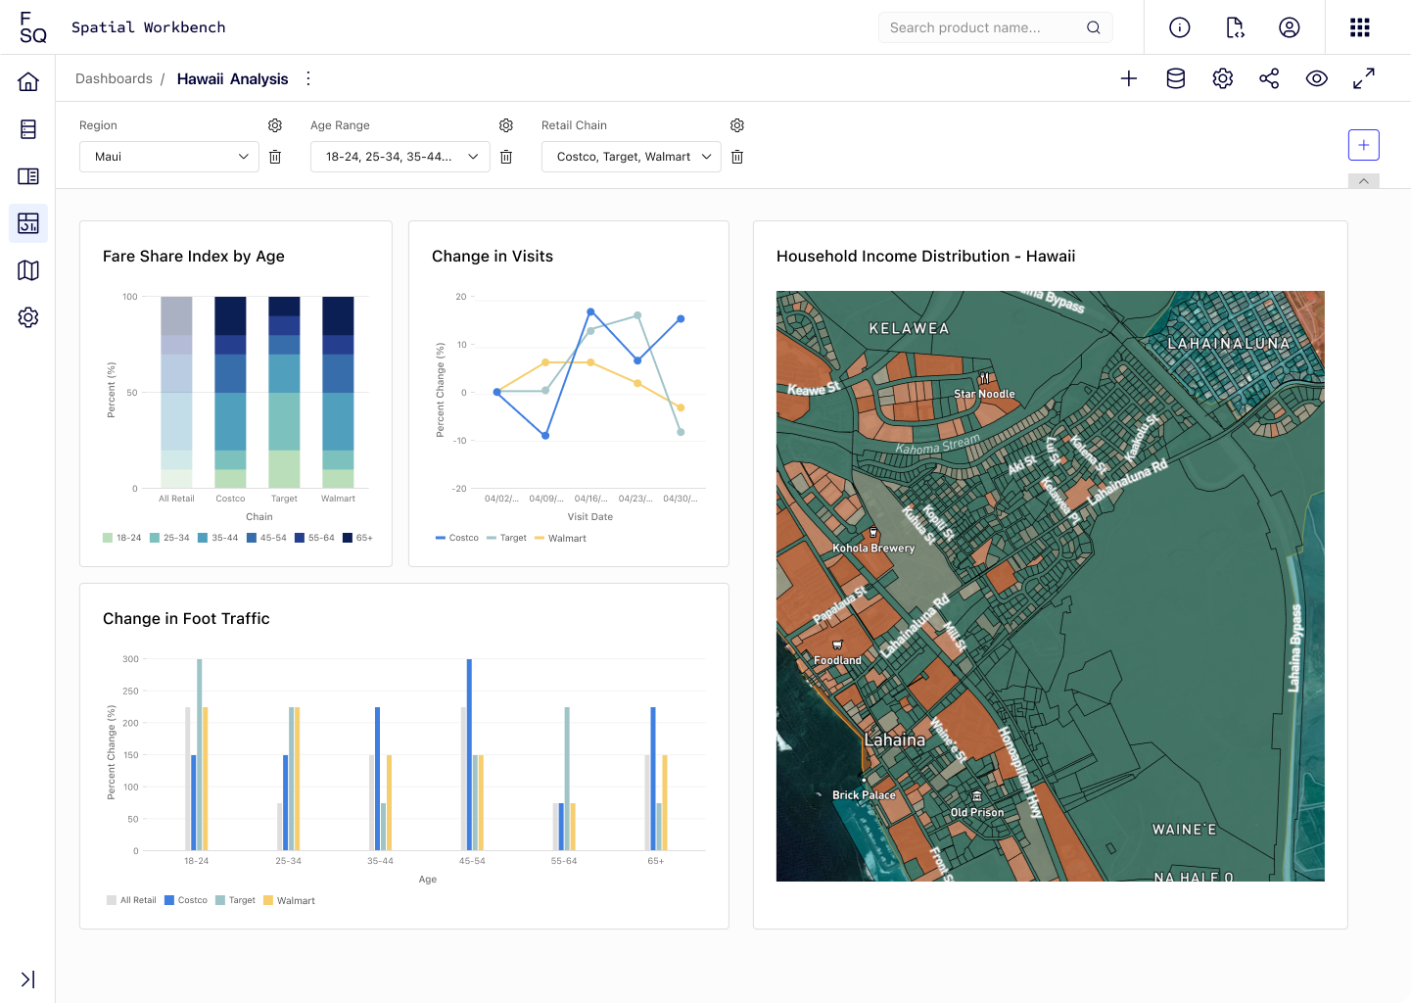Image resolution: width=1411 pixels, height=1003 pixels.
Task: Open the apps grid launcher
Action: tap(1359, 27)
